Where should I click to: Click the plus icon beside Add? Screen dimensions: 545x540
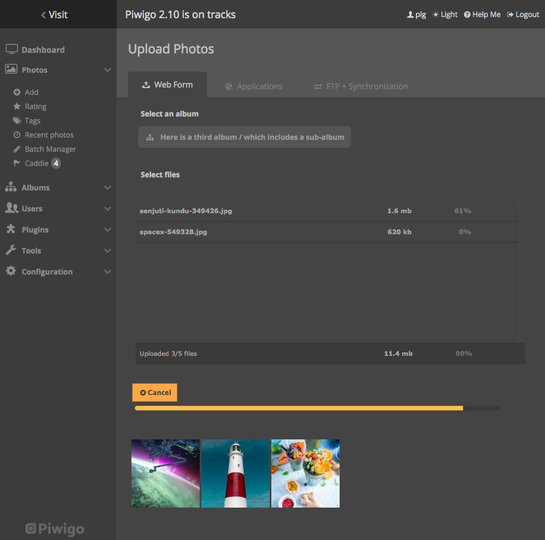pyautogui.click(x=17, y=92)
